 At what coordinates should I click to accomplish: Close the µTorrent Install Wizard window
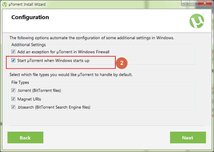pyautogui.click(x=205, y=3)
